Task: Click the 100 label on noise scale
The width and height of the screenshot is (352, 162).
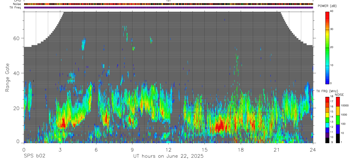Action: point(343,124)
